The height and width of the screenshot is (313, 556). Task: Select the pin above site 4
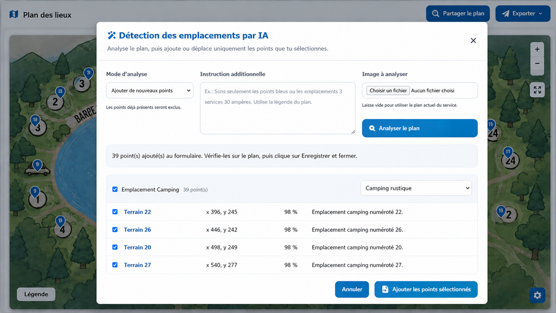click(61, 221)
